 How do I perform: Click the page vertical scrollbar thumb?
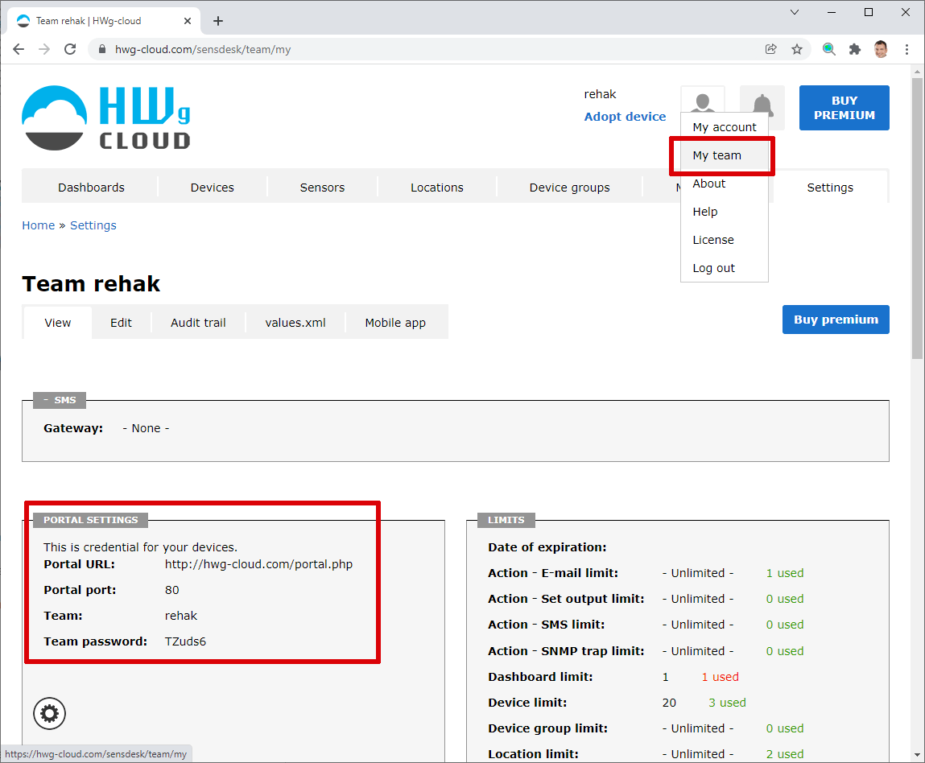pyautogui.click(x=917, y=218)
